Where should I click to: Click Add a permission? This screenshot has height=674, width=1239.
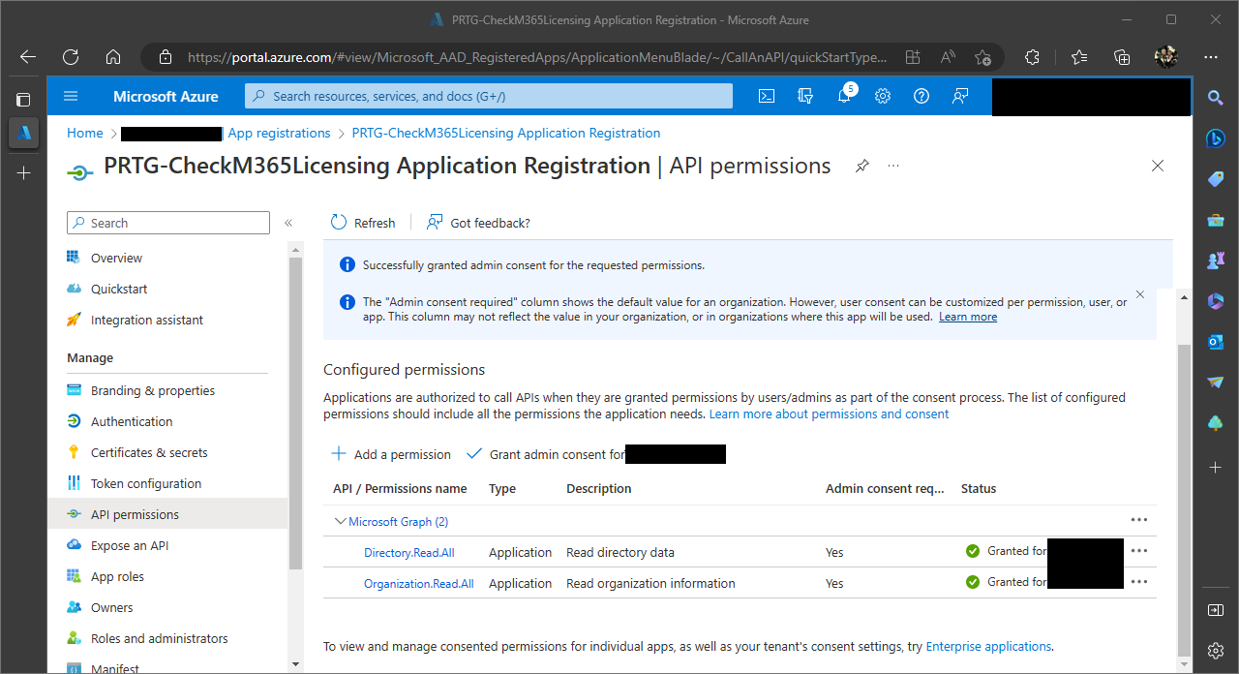[391, 454]
